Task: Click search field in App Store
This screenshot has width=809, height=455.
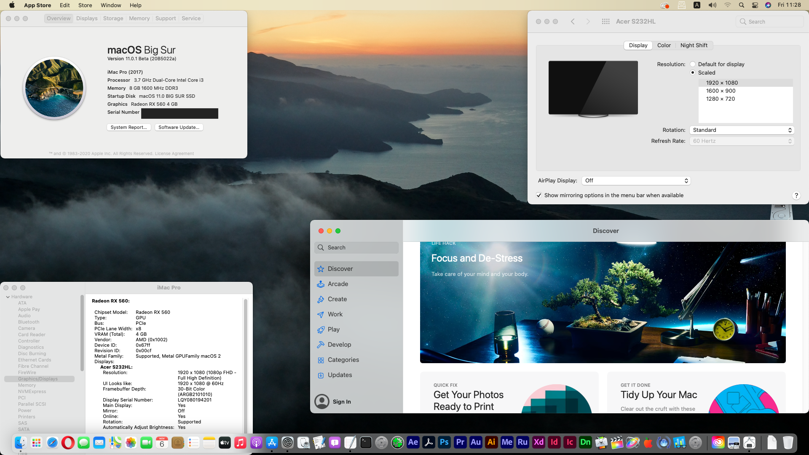Action: [x=356, y=248]
